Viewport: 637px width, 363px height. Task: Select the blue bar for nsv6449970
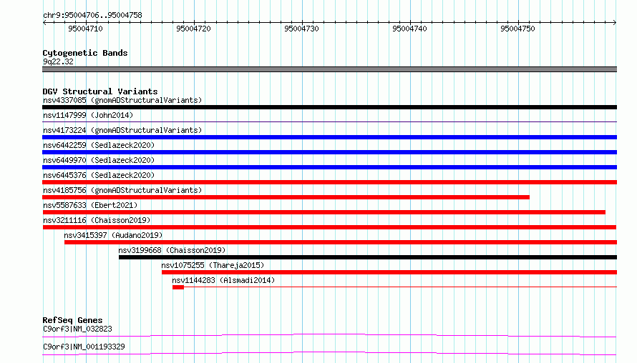329,167
